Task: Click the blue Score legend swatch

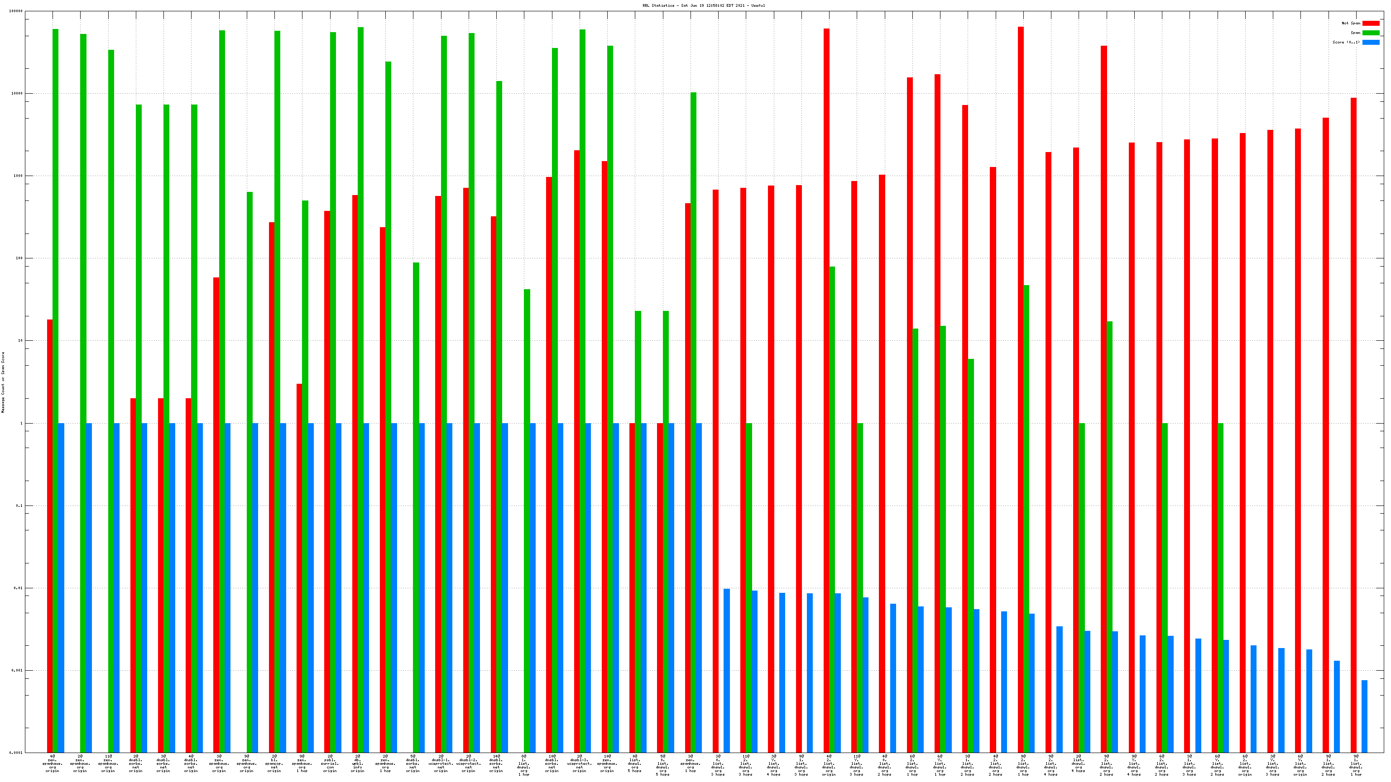Action: pos(1371,42)
